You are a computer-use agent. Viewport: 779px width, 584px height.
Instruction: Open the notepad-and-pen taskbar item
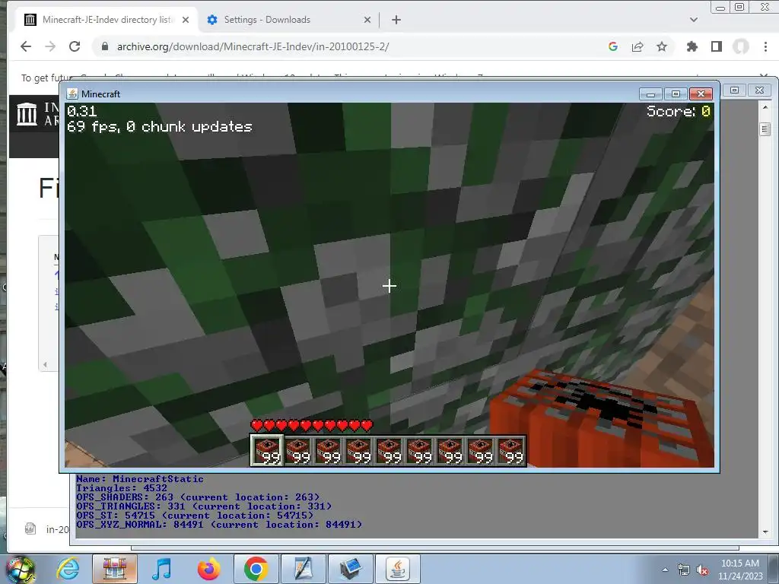click(303, 569)
